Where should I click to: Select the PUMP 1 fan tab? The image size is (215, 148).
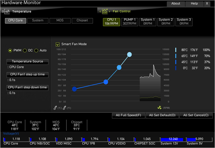(x=130, y=22)
